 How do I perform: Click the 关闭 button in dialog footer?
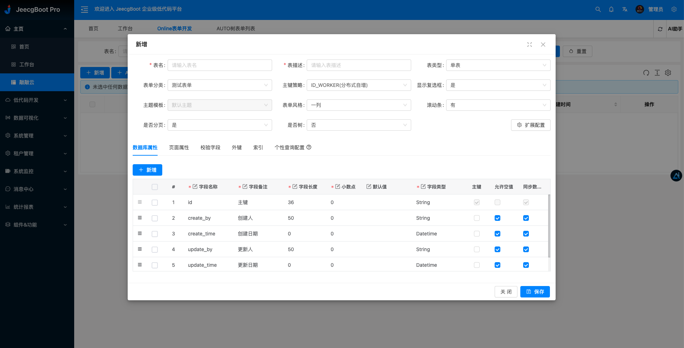(x=506, y=292)
